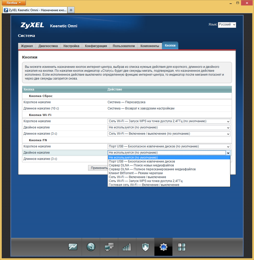The width and height of the screenshot is (254, 260).
Task: Open the Язык language dropdown
Action: click(x=227, y=24)
